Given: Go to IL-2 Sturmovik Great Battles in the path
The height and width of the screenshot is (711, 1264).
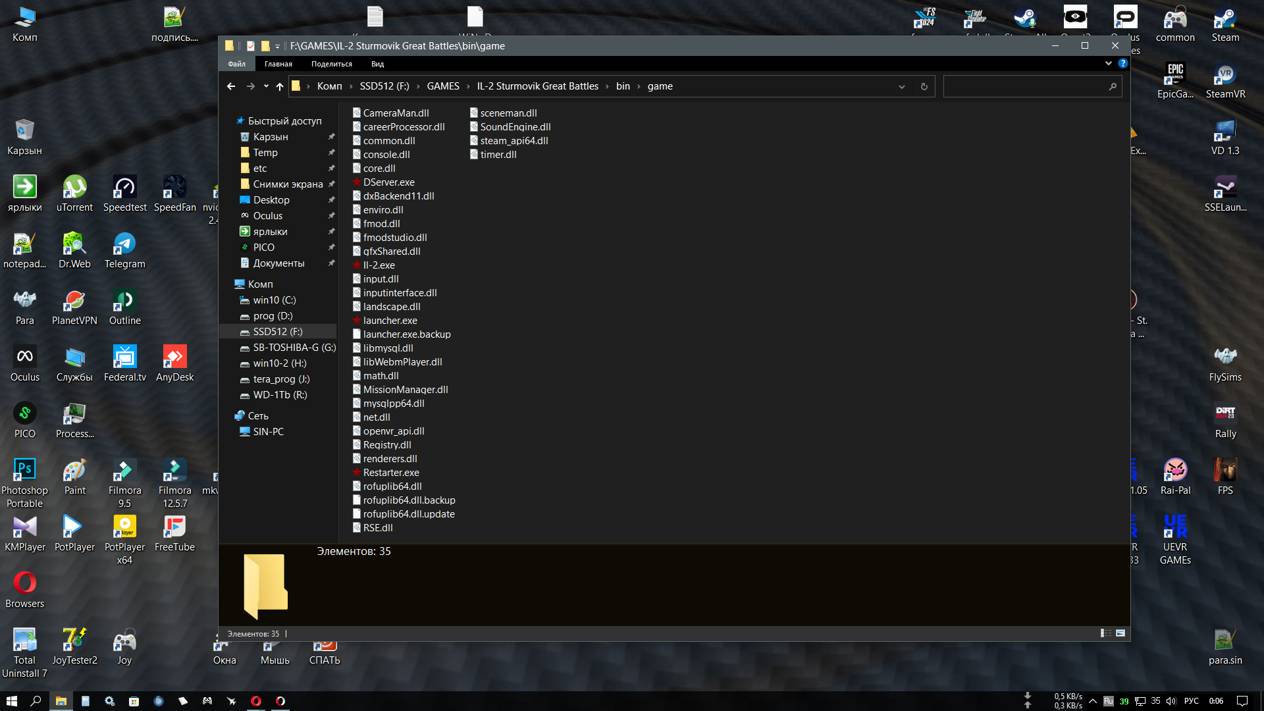Looking at the screenshot, I should coord(538,86).
